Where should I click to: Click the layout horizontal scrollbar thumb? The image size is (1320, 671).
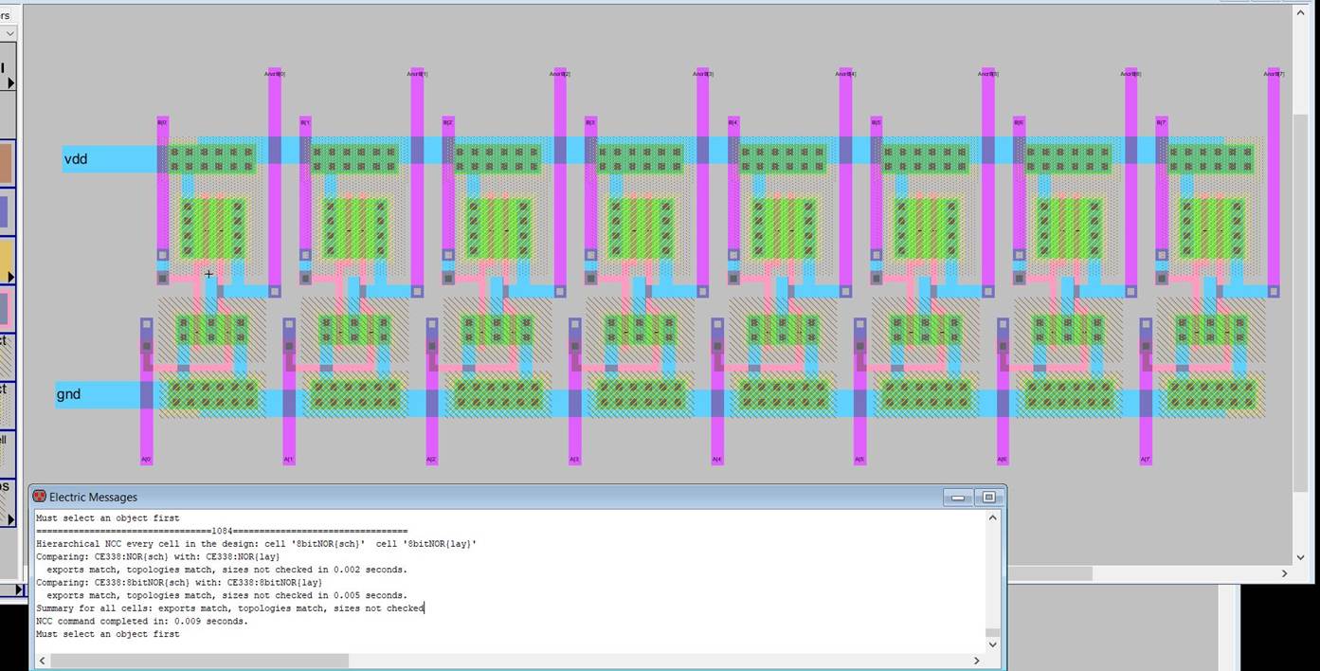coord(1050,573)
